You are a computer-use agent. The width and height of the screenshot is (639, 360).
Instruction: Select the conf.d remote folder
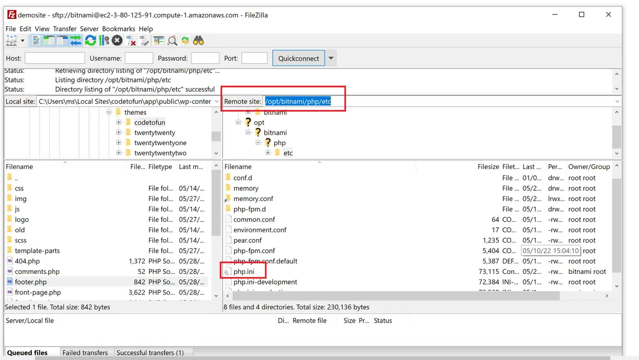pyautogui.click(x=243, y=178)
